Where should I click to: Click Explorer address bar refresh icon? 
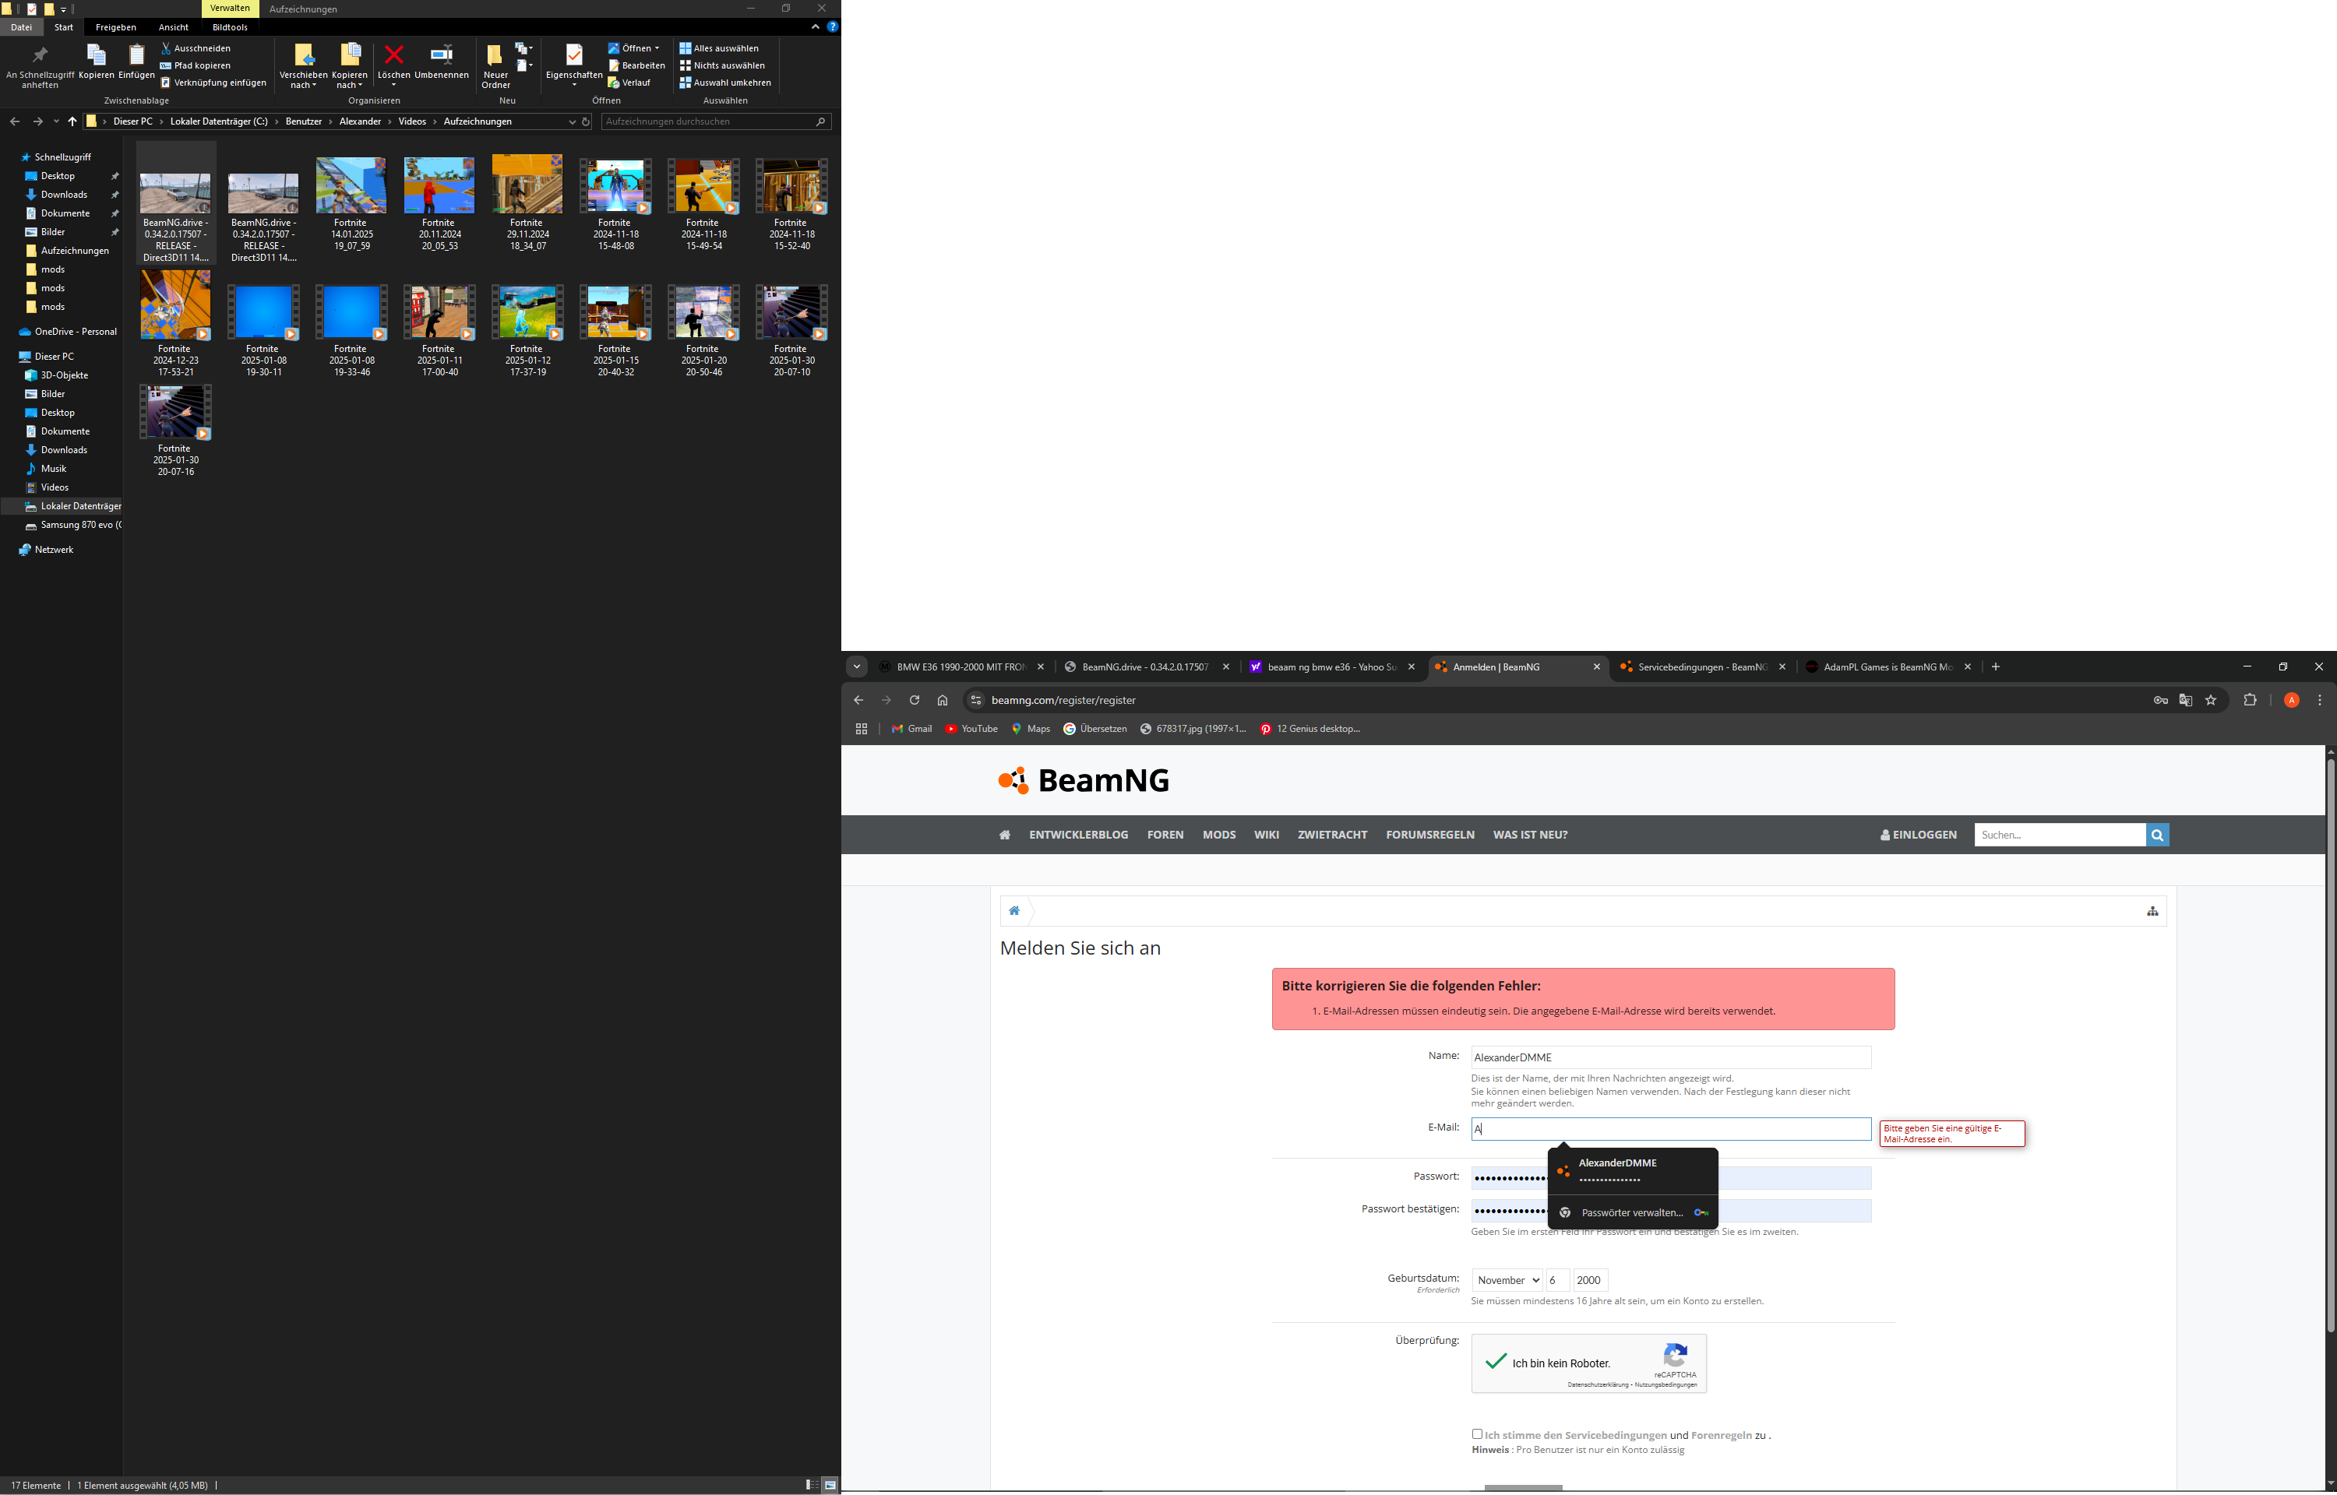pos(586,121)
